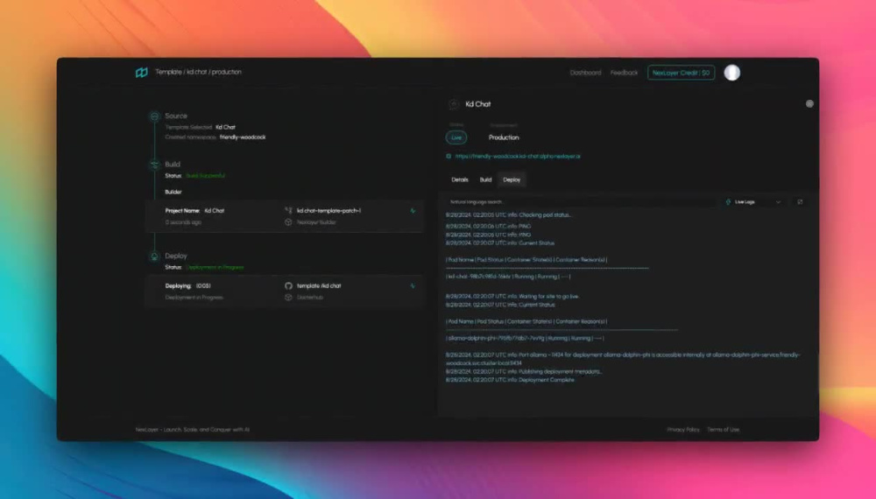This screenshot has height=499, width=876.
Task: Click the pulse icon beside Live Logs
Action: [x=728, y=202]
